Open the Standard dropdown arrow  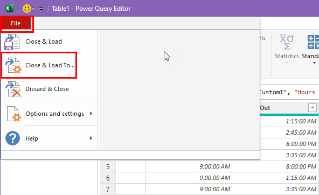point(314,62)
